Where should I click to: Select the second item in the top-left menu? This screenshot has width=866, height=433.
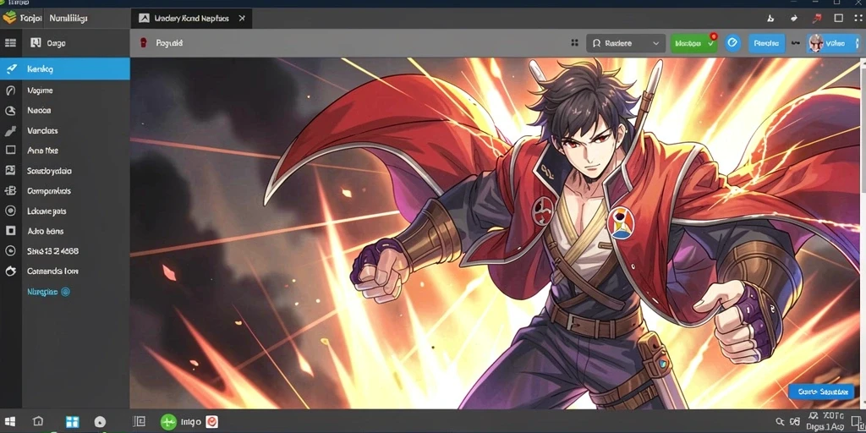coord(68,19)
